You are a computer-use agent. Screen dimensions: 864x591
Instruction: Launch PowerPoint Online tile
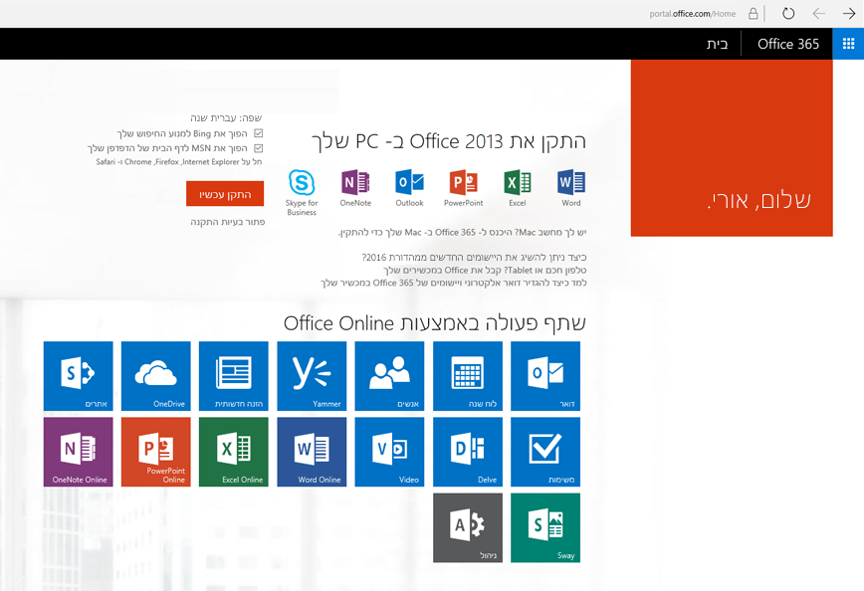(156, 452)
